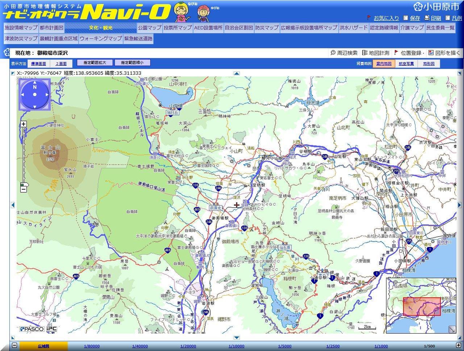Open the 洪水ハザード tab
The width and height of the screenshot is (464, 351).
tap(354, 28)
